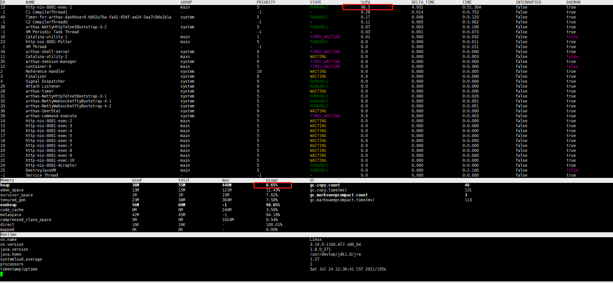Click the PRIORITY column header
This screenshot has width=613, height=283.
coord(266,2)
